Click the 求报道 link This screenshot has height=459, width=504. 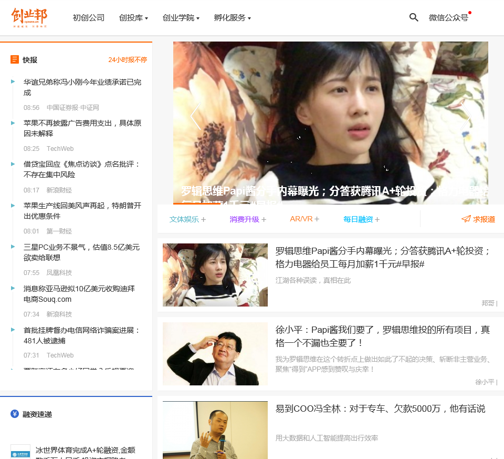[484, 219]
